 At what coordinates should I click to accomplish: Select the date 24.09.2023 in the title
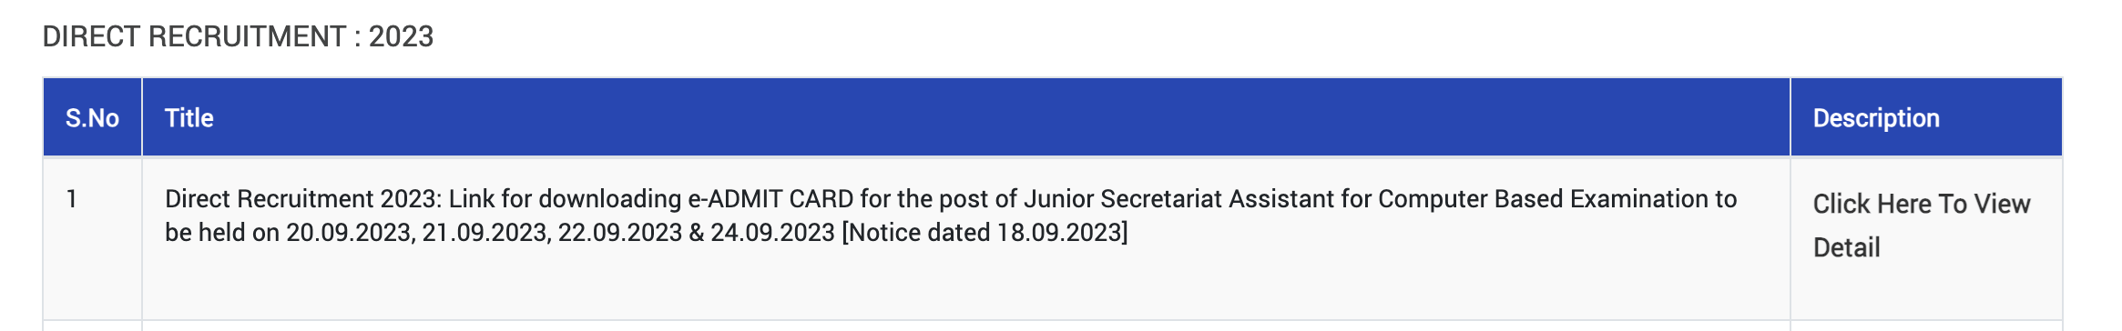(772, 233)
